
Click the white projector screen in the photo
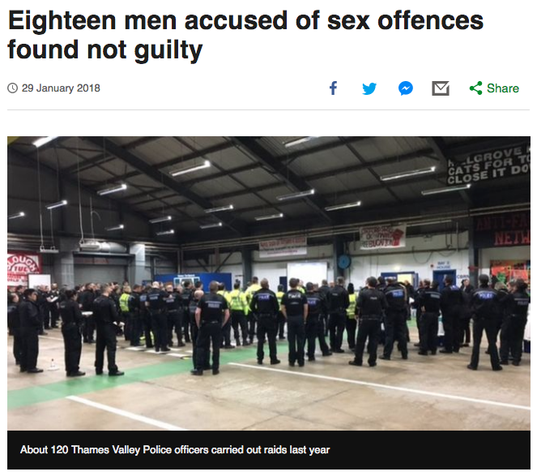point(307,273)
